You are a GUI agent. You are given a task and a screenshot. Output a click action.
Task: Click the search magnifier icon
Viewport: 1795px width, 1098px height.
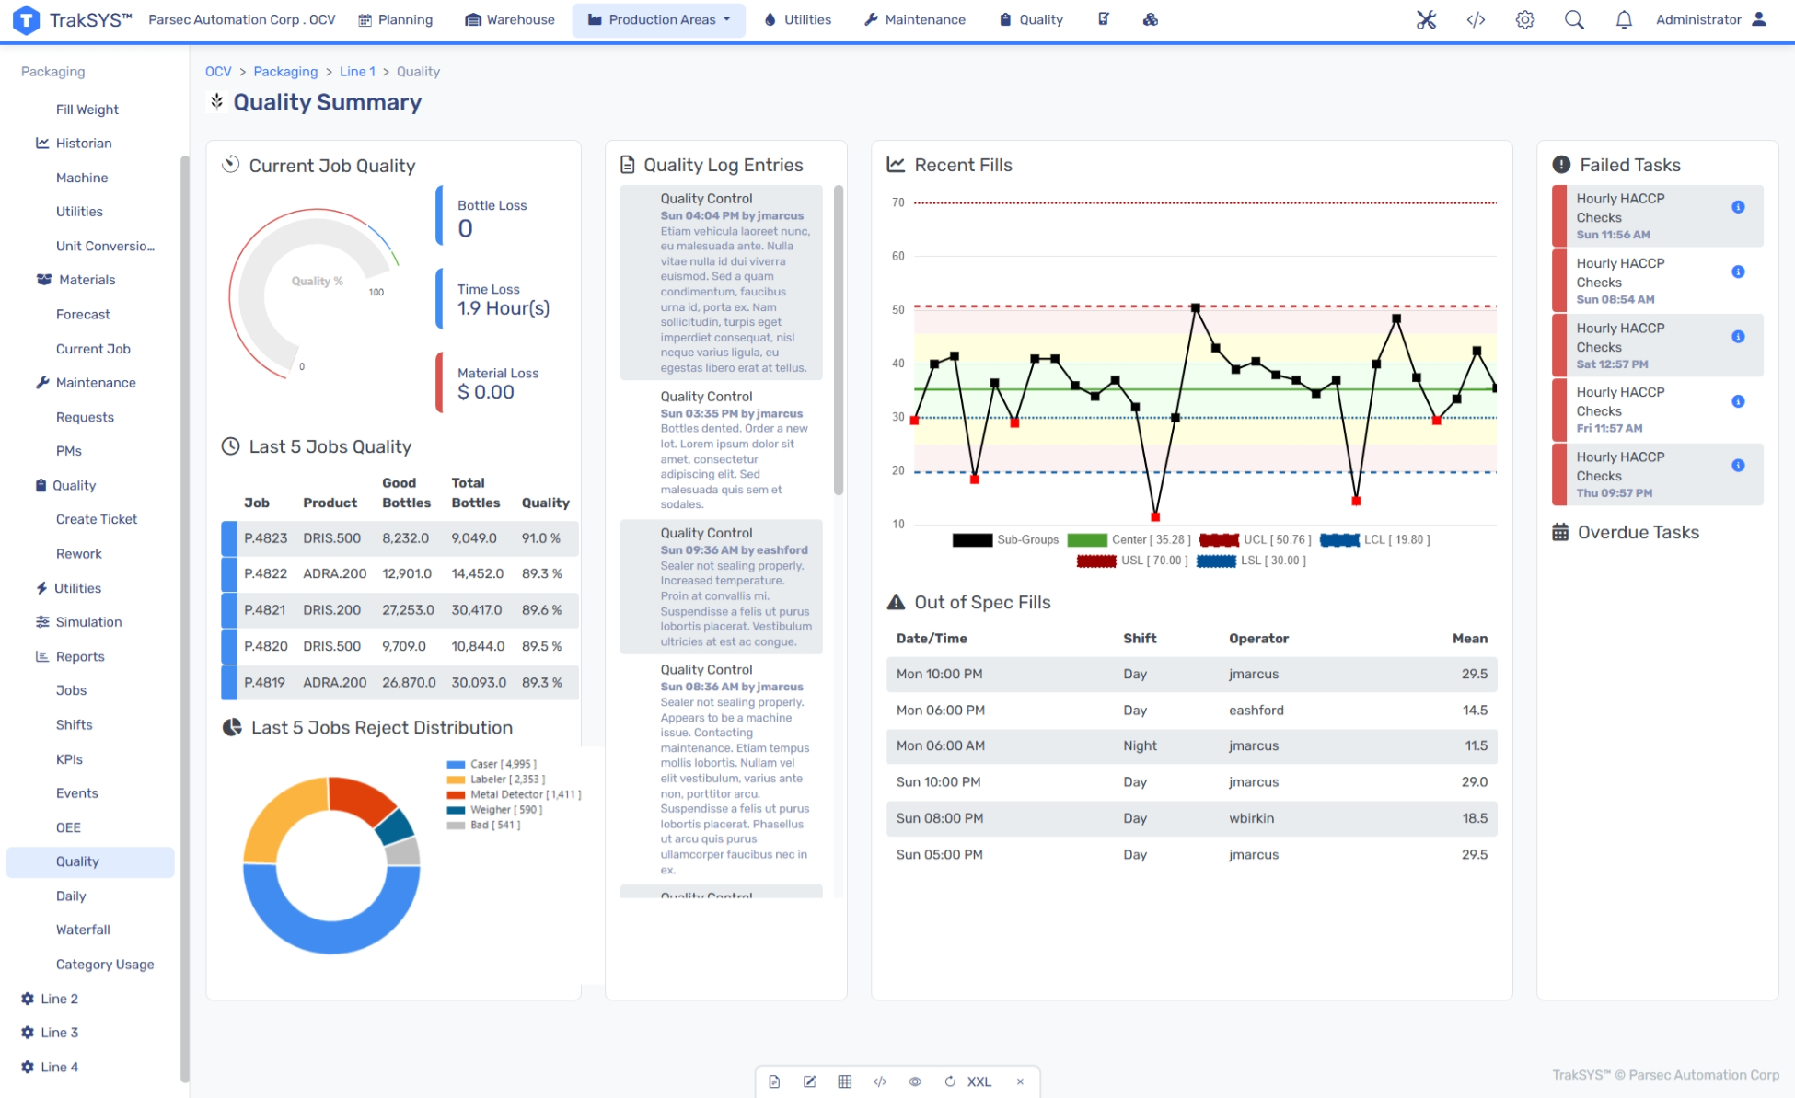click(1574, 20)
